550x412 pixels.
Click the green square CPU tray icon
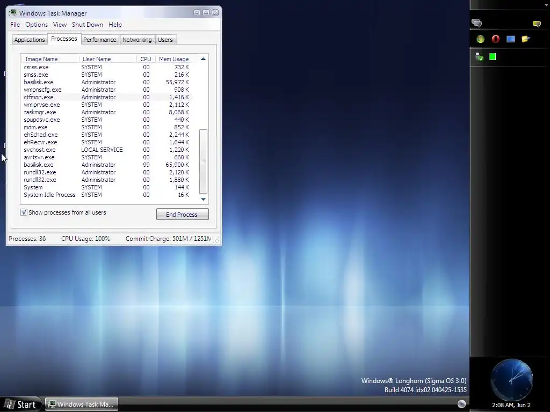(x=493, y=57)
